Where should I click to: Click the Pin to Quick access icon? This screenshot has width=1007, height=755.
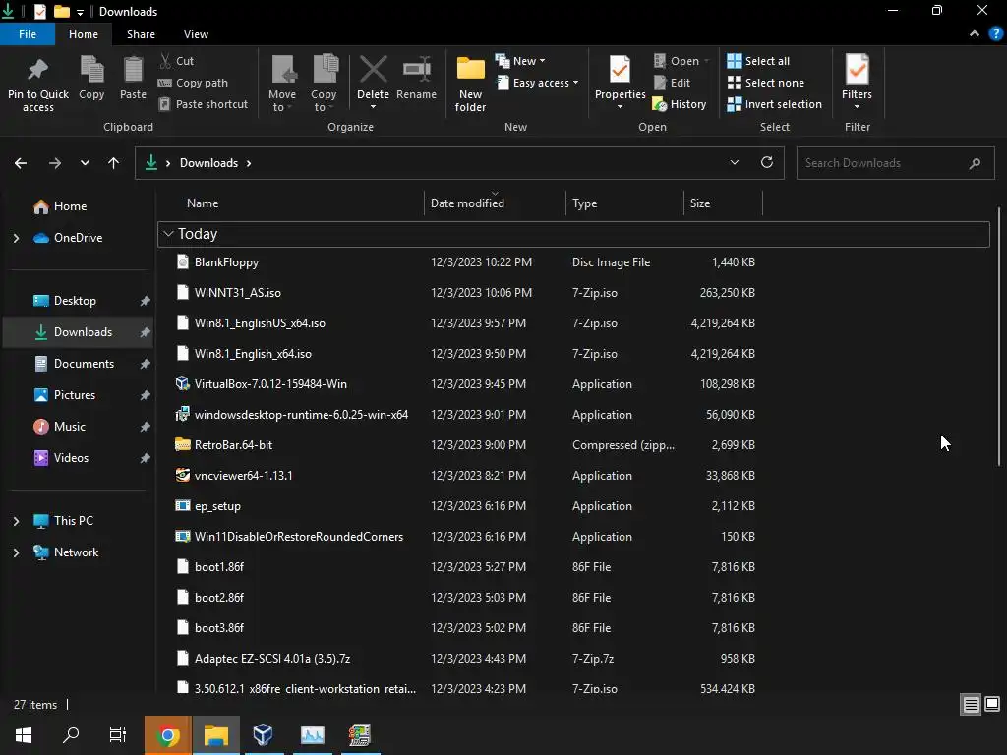(x=38, y=70)
